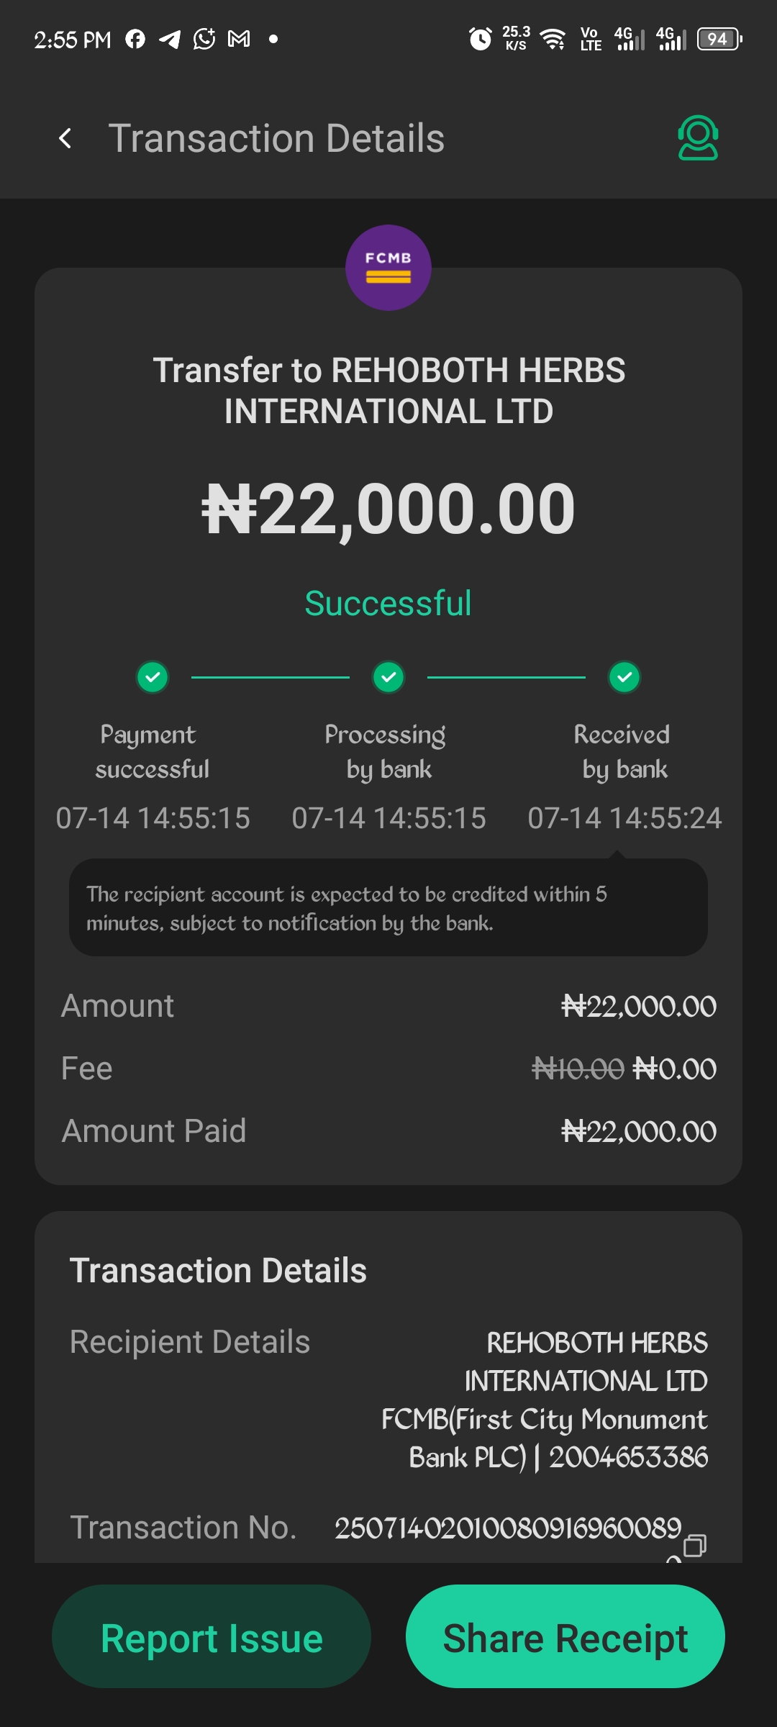
Task: Tap the Gmail notification icon
Action: coord(239,39)
